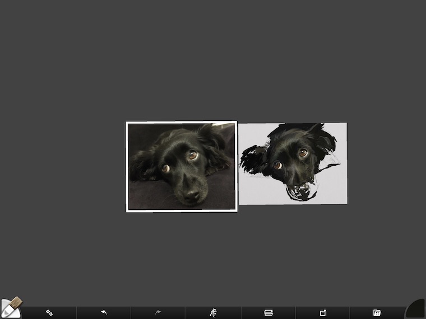Open the ArtRage logo menu
426x319 pixels.
point(213,312)
